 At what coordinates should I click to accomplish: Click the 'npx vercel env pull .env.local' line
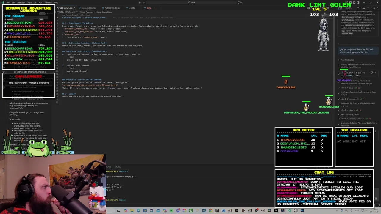tap(84, 60)
